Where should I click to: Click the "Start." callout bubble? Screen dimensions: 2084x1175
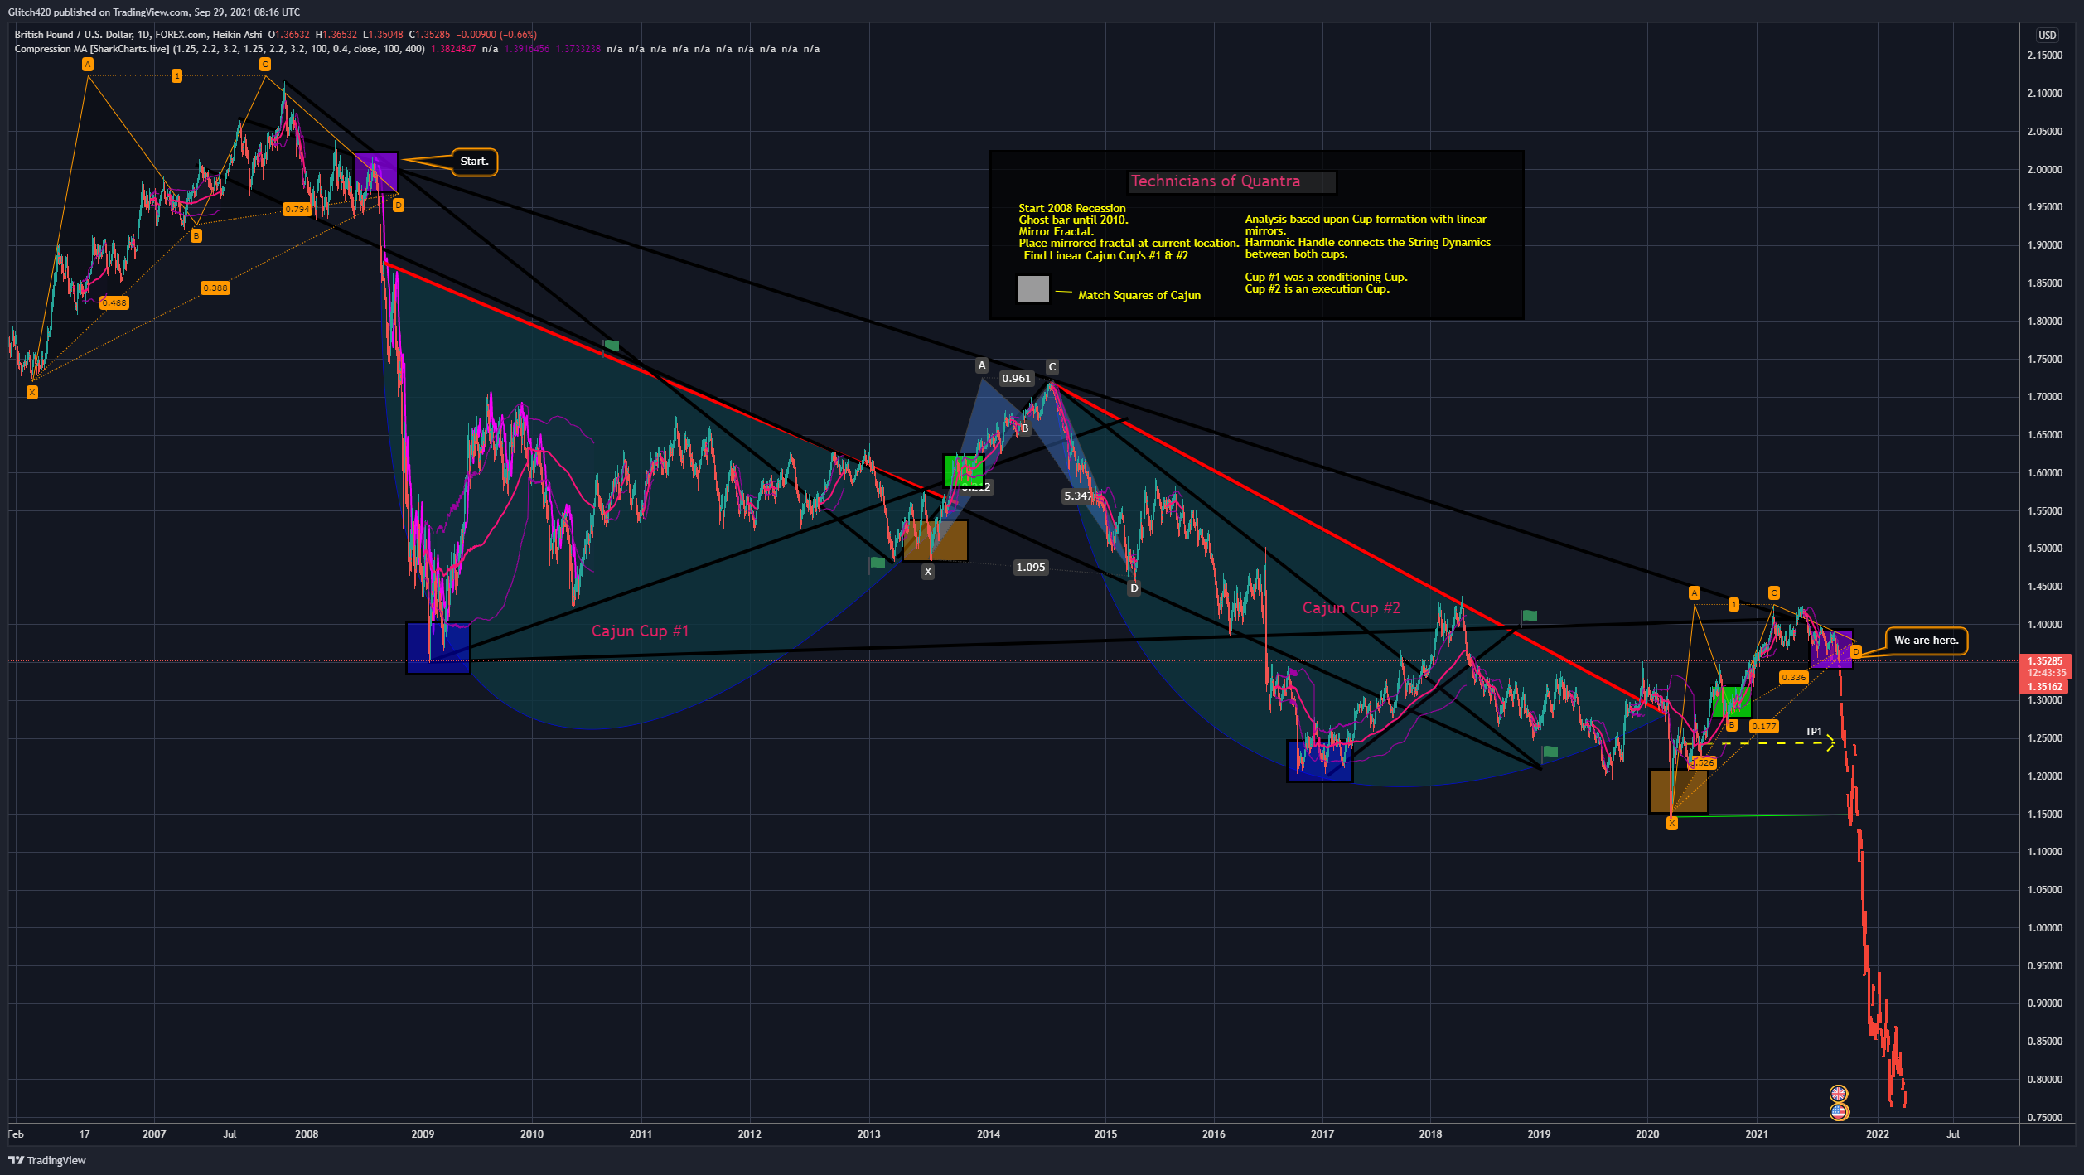tap(474, 162)
